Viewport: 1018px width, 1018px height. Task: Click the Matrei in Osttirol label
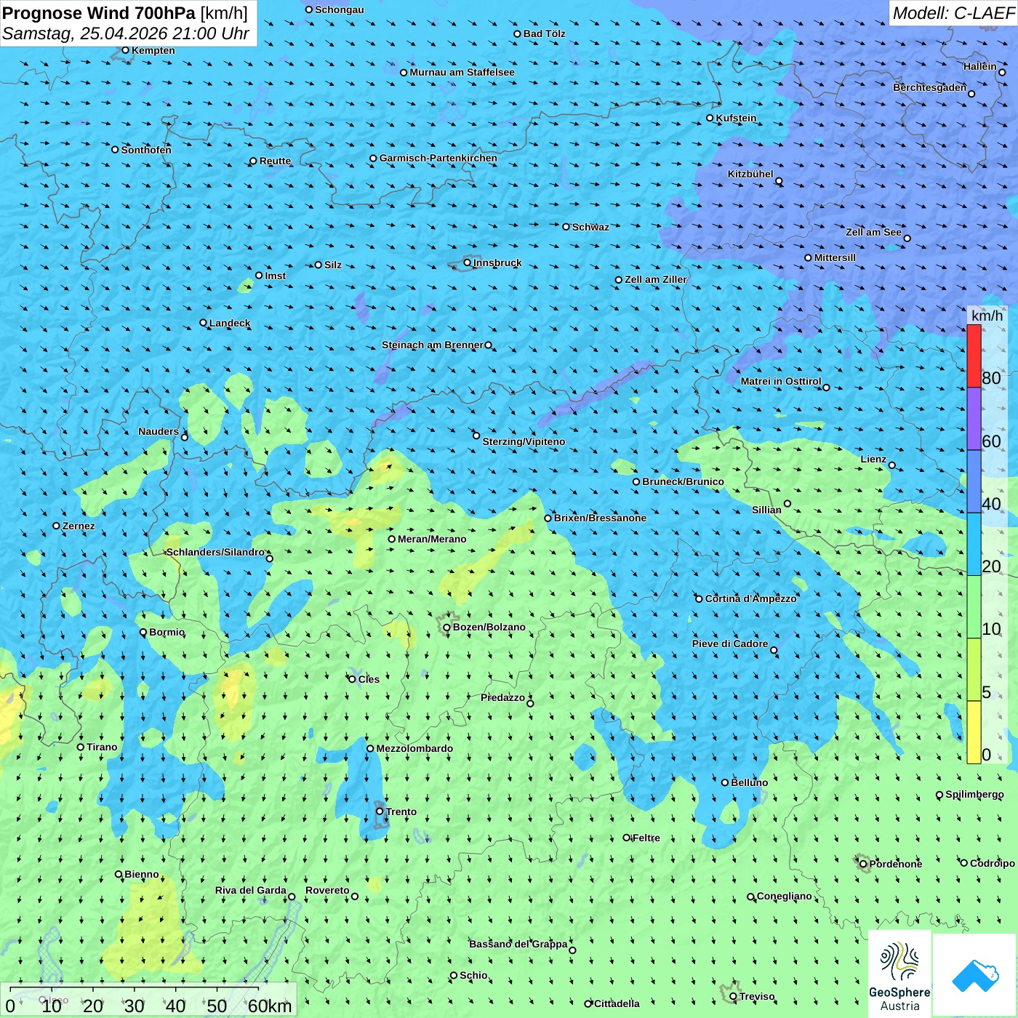pos(781,381)
